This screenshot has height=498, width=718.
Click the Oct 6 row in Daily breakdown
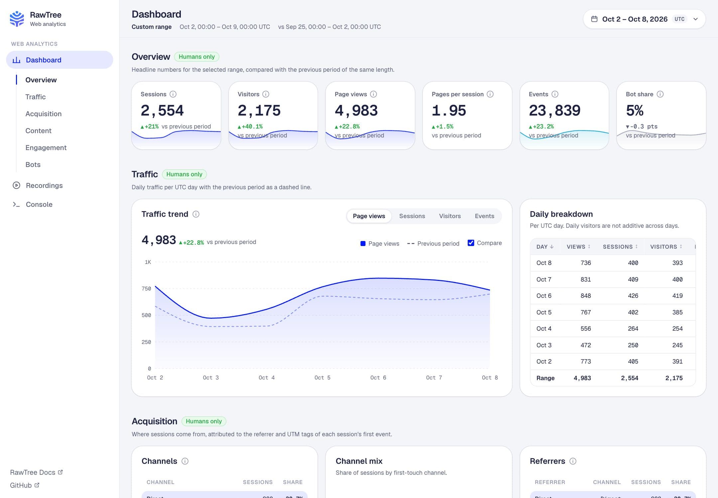[613, 296]
